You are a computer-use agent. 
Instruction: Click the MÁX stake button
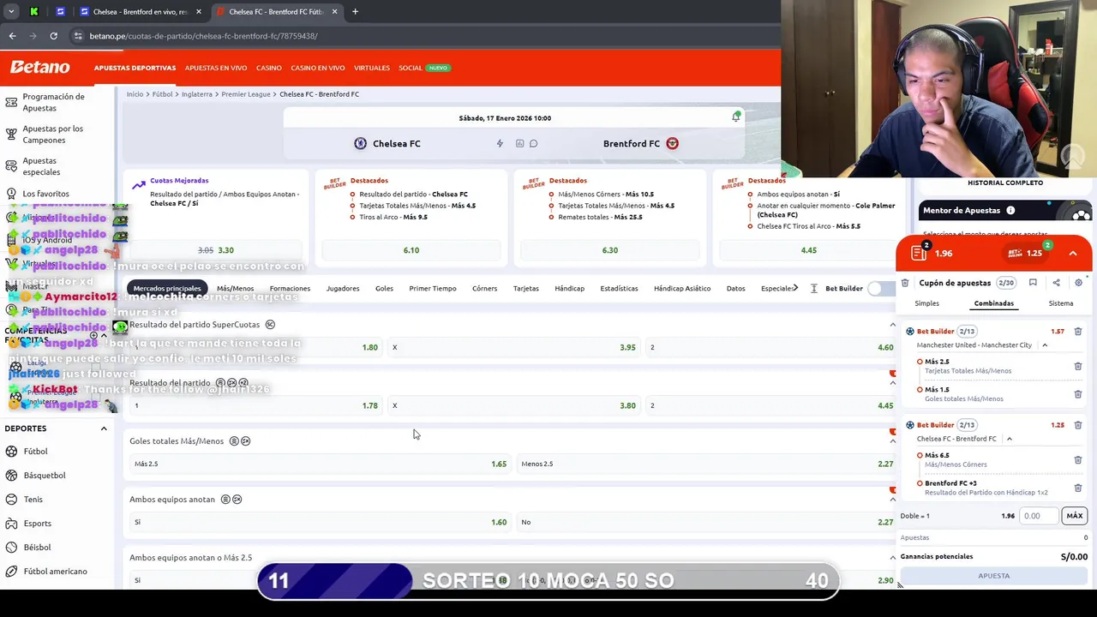point(1075,516)
